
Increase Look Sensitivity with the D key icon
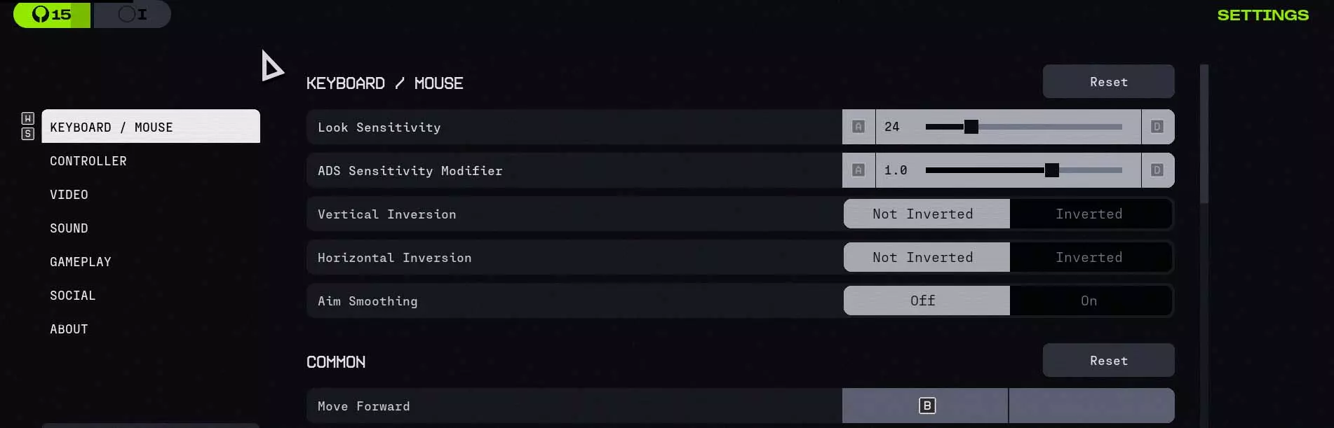tap(1157, 127)
